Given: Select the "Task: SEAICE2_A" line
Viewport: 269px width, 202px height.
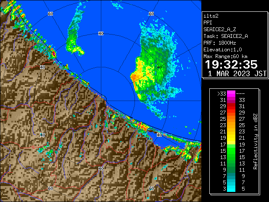Looking at the screenshot, I should tap(226, 36).
